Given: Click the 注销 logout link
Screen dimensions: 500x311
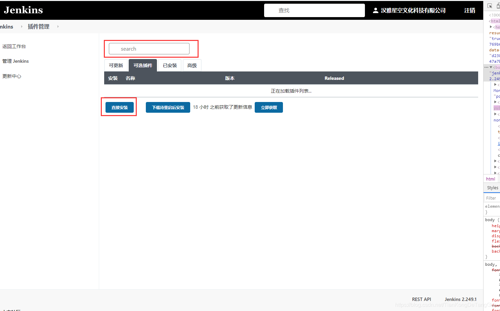Looking at the screenshot, I should (x=469, y=10).
